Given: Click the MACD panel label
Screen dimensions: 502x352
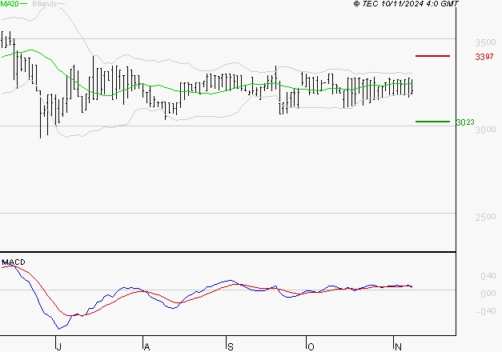Looking at the screenshot, I should click(14, 262).
